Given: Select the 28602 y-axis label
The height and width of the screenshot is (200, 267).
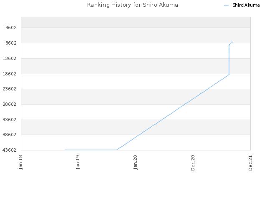Looking at the screenshot, I should [10, 104].
